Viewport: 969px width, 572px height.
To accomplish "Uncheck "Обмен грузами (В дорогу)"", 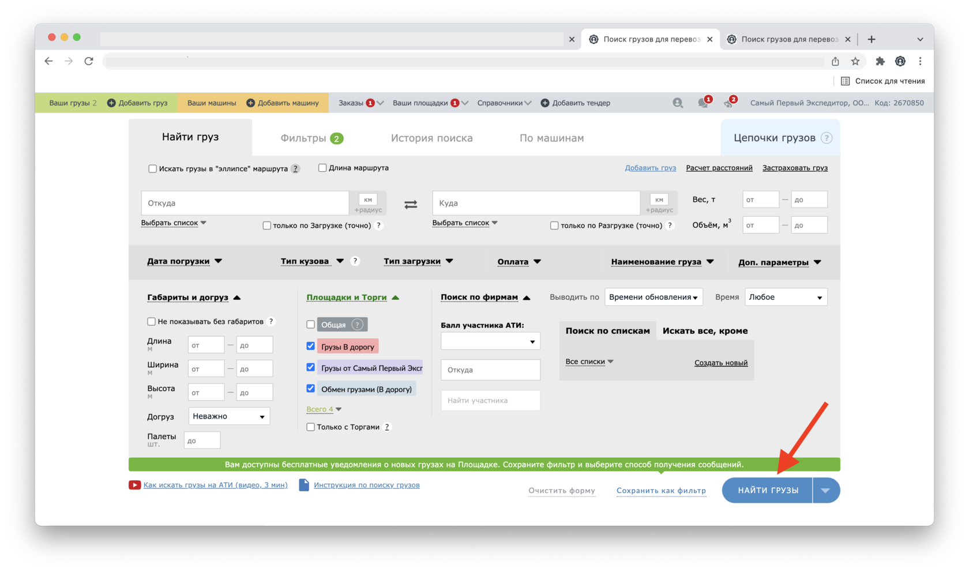I will (310, 389).
